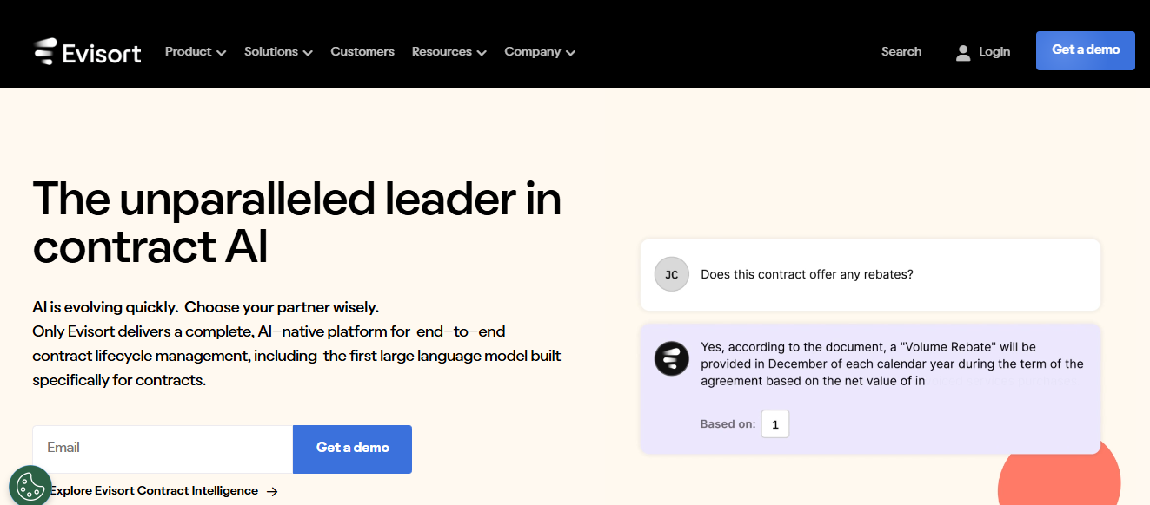Screen dimensions: 1150x505
Task: Expand the Solutions dropdown chevron
Action: [308, 53]
